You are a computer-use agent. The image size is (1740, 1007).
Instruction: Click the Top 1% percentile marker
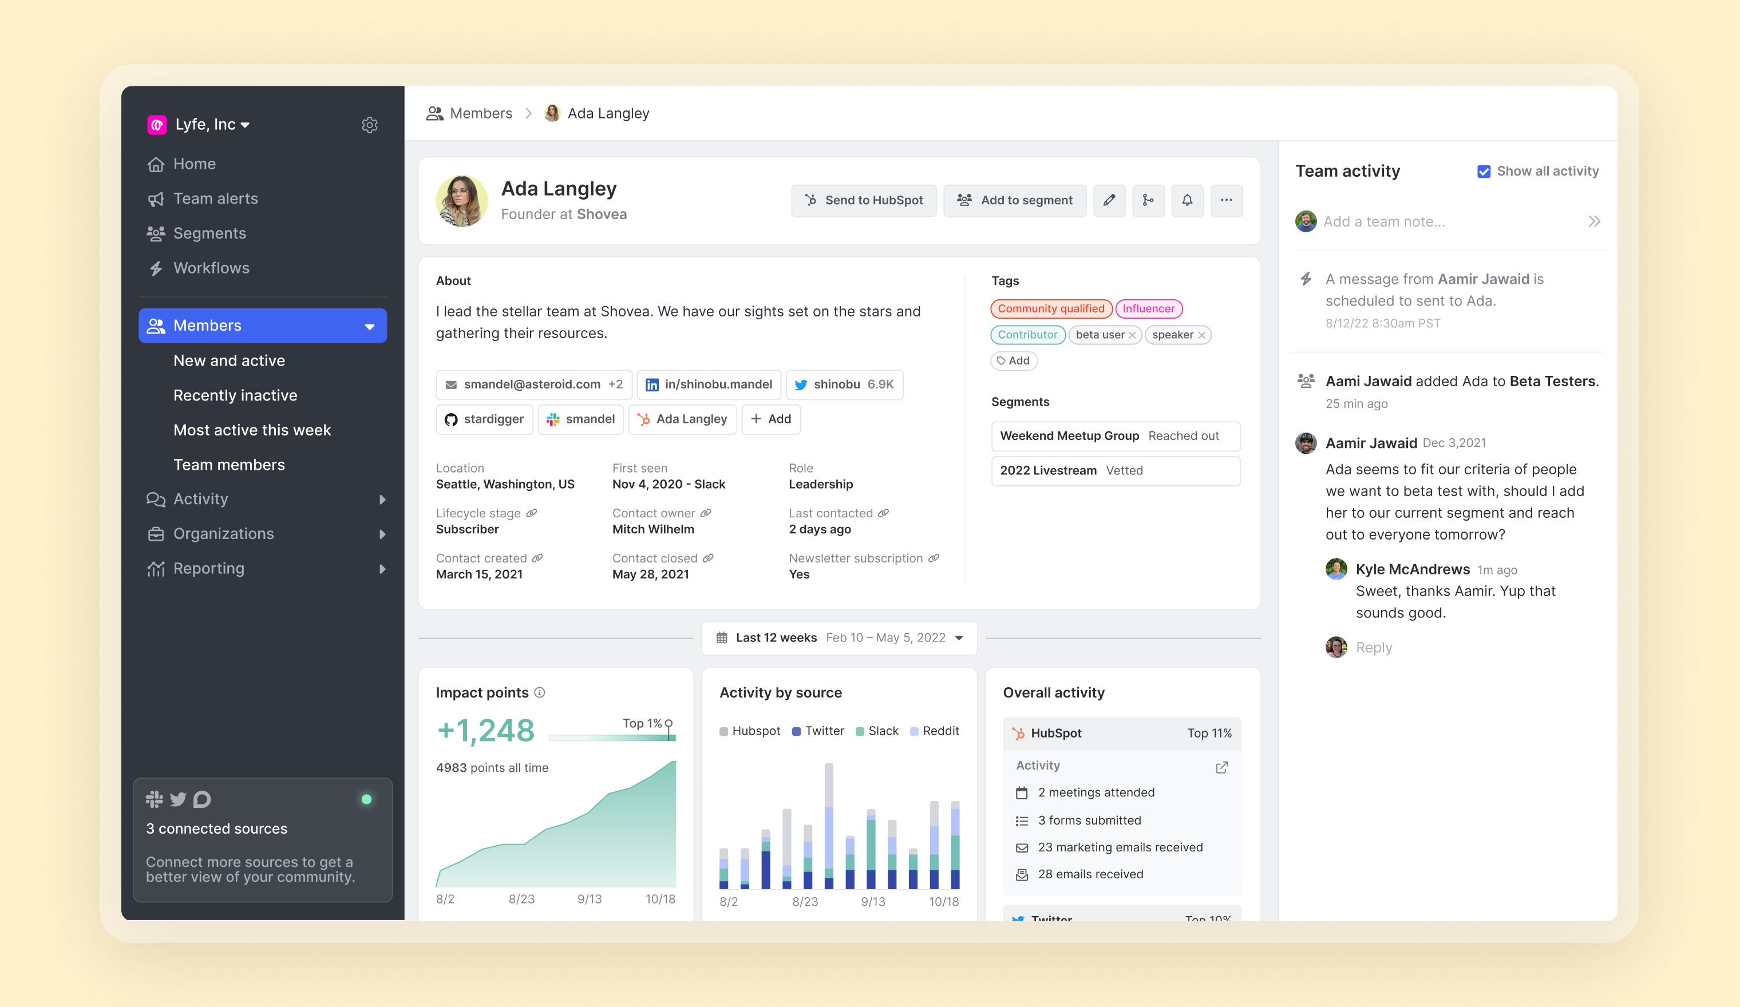click(669, 724)
